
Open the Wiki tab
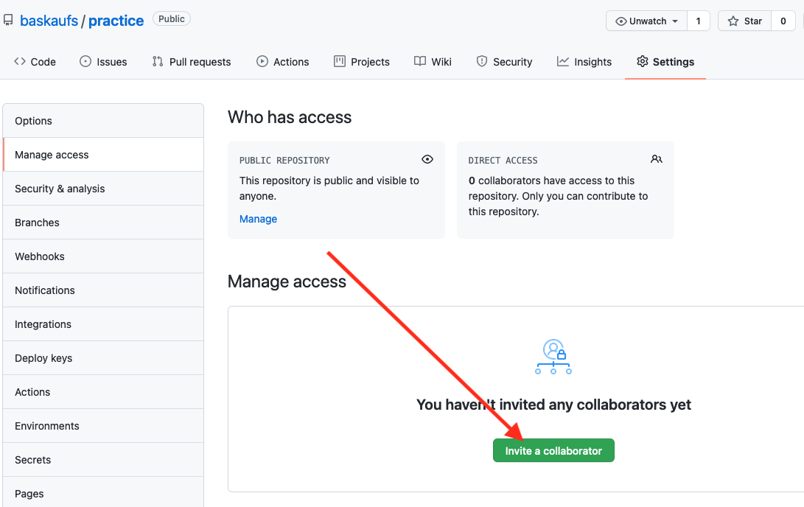click(433, 62)
